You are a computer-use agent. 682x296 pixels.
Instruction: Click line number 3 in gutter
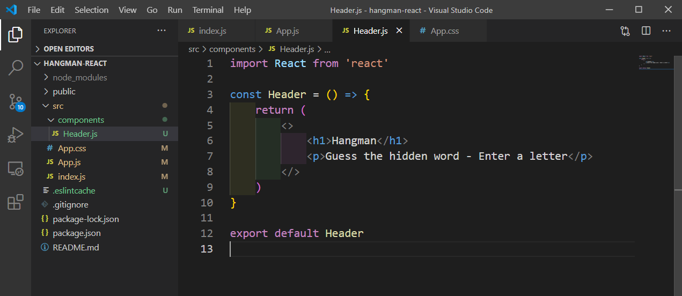[x=210, y=94]
